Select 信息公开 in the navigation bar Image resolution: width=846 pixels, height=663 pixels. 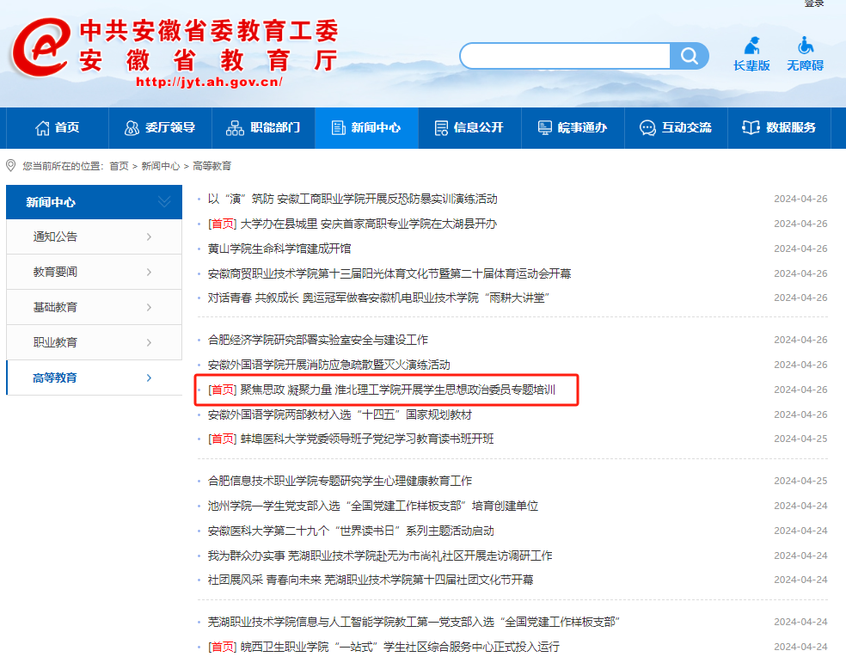tap(469, 127)
